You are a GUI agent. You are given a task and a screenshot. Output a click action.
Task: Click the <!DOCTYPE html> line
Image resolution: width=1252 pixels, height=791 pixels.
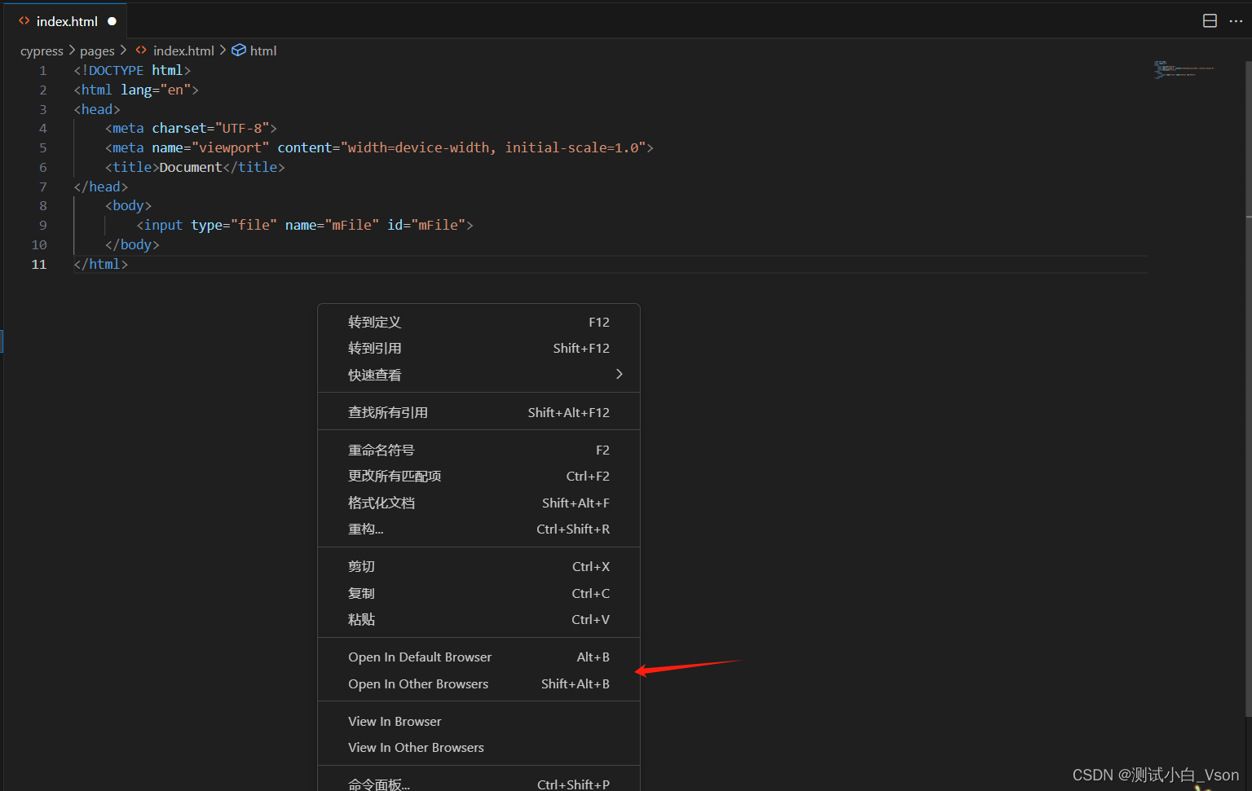click(x=132, y=70)
